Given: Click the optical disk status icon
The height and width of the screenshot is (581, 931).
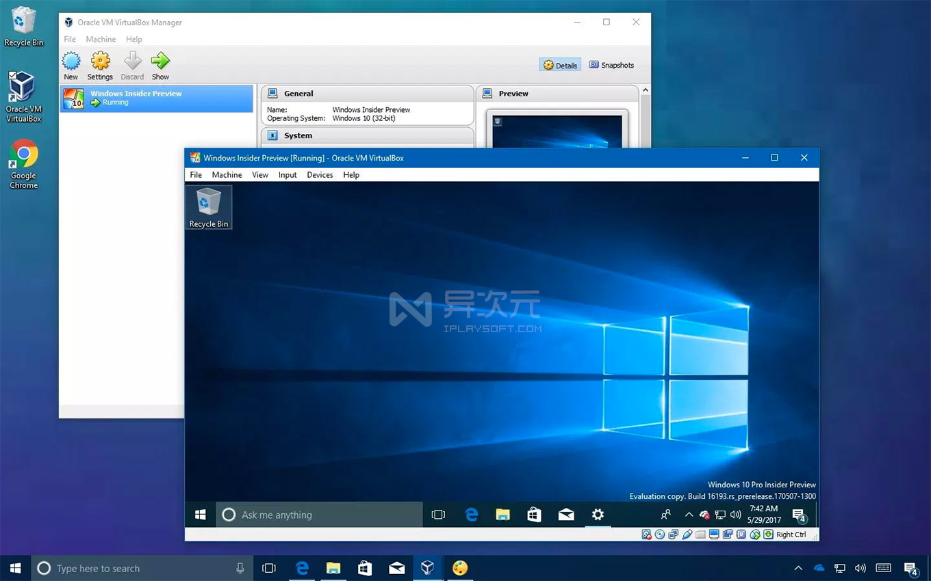Looking at the screenshot, I should click(x=659, y=535).
